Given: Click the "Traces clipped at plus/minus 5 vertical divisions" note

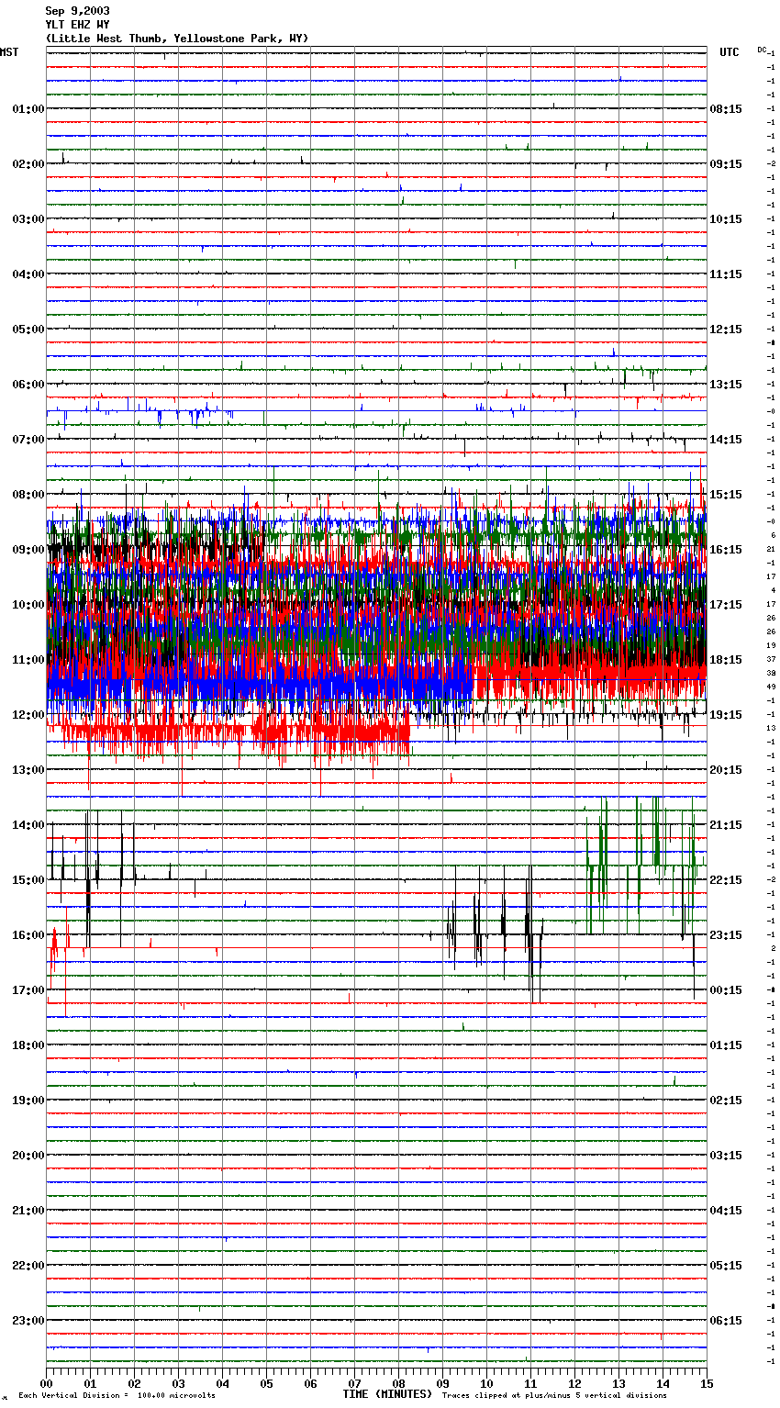Looking at the screenshot, I should point(554,1396).
